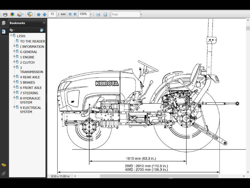250x188 pixels.
Task: Click the horizontal scrollbar right arrow
Action: 244,176
